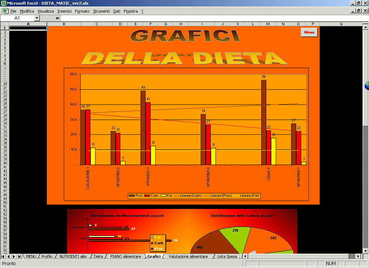Screen dimensions: 369x268
Task: Click into the formula bar
Action: [x=214, y=18]
